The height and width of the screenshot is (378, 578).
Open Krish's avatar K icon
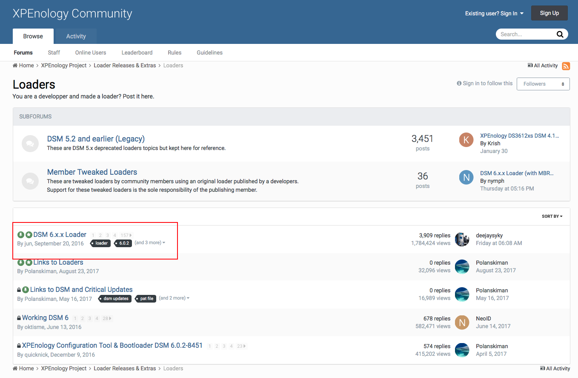click(466, 140)
